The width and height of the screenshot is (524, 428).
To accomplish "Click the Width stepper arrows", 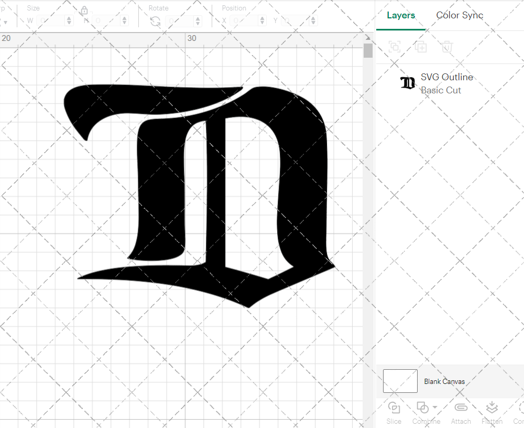I will 69,21.
